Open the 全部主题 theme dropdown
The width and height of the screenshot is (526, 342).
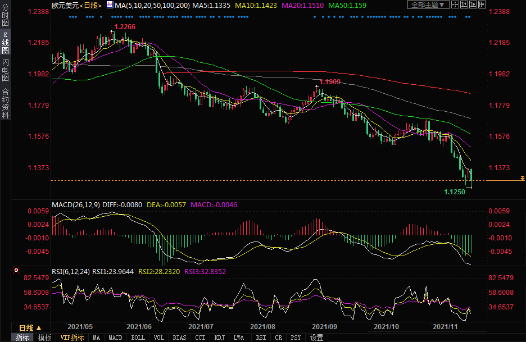pyautogui.click(x=429, y=4)
